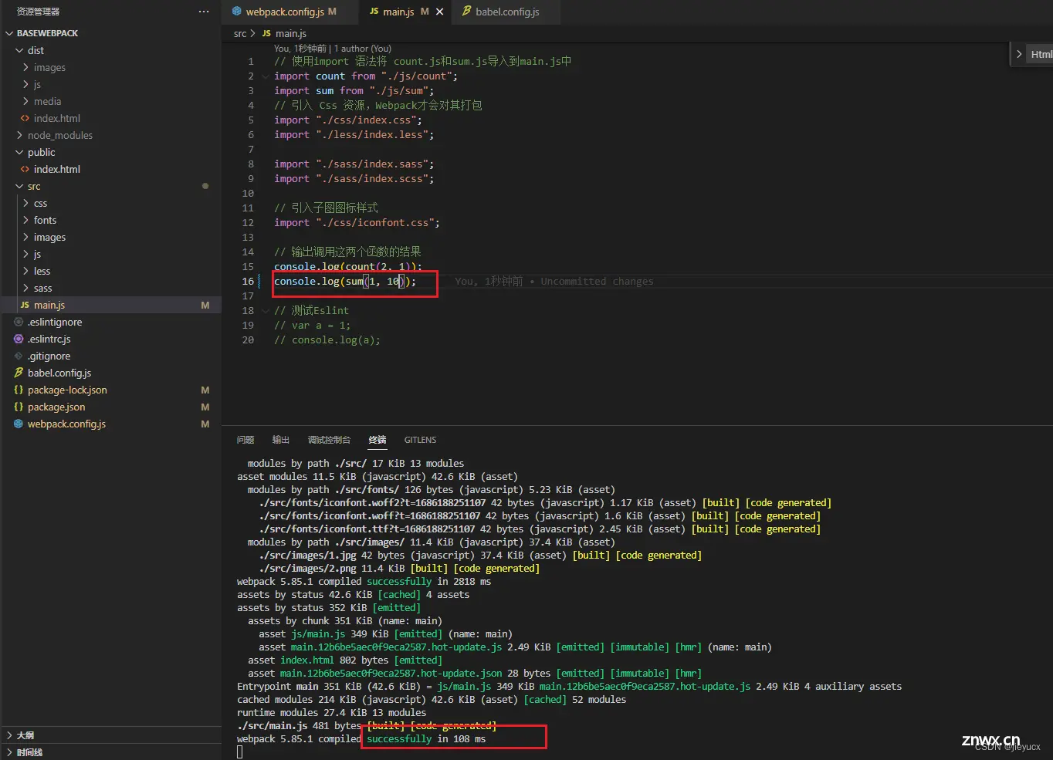The height and width of the screenshot is (760, 1053).
Task: Open the 输出 (Output) panel tab
Action: coord(281,440)
